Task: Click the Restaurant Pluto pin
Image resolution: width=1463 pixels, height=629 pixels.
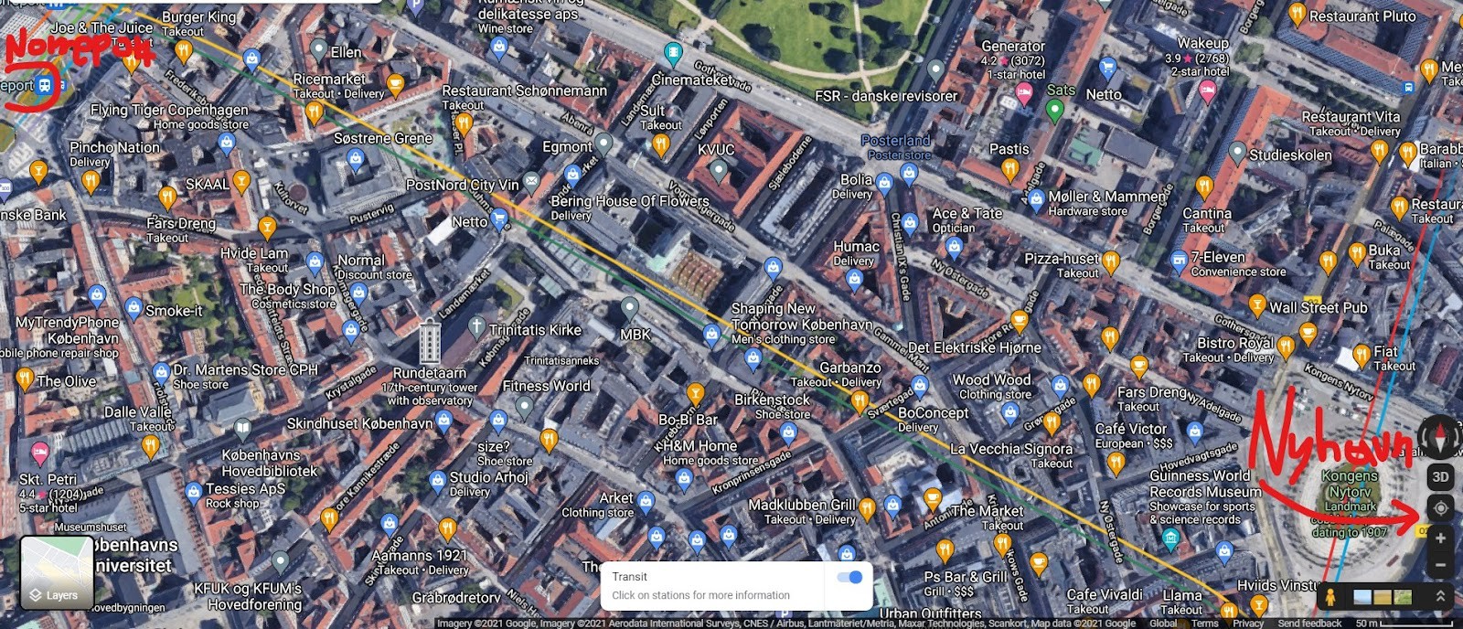Action: point(1297,14)
